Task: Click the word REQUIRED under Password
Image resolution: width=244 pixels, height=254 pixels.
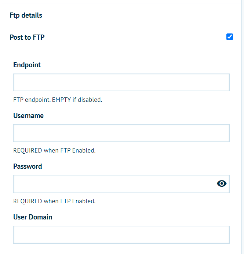Action: point(28,201)
